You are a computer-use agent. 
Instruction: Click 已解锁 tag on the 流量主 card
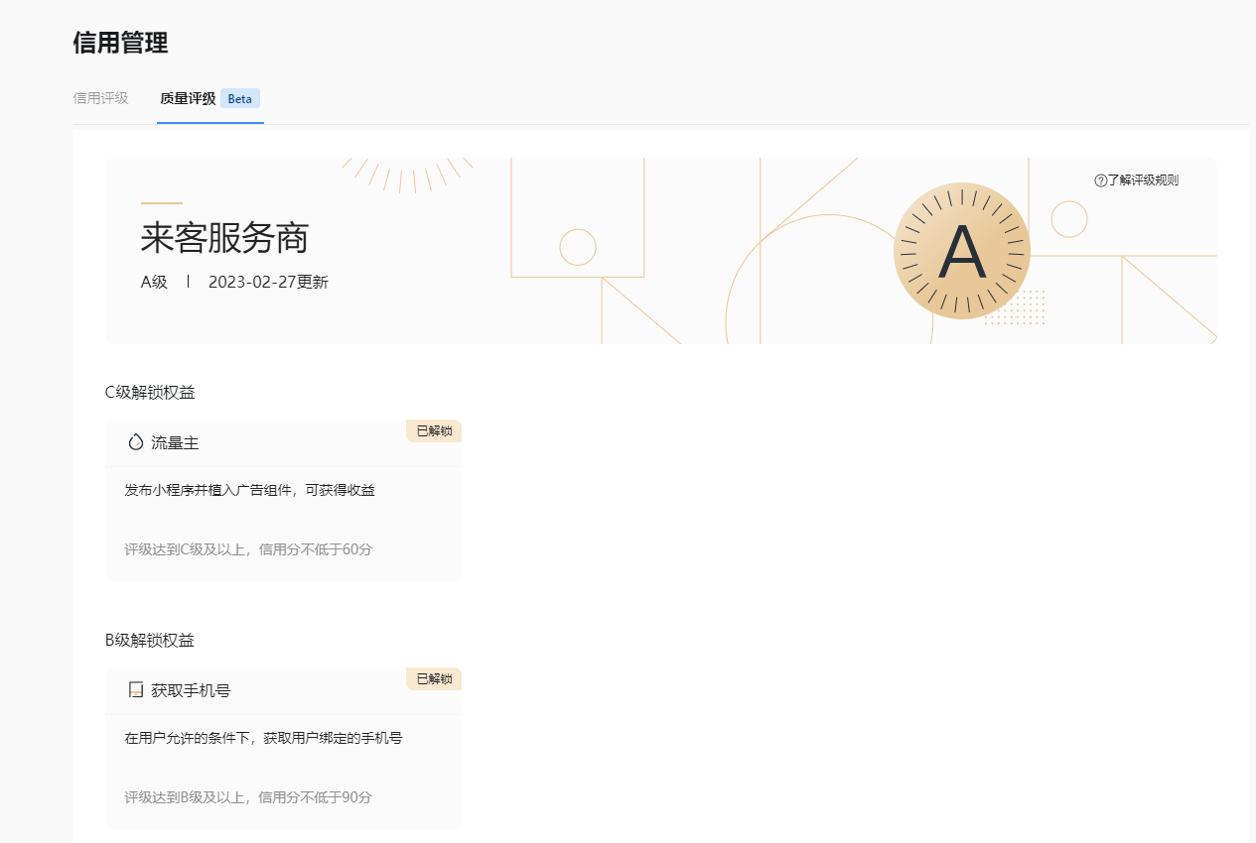click(x=434, y=431)
